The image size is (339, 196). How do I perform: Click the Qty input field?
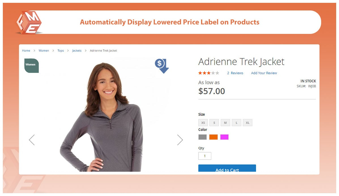pos(205,156)
